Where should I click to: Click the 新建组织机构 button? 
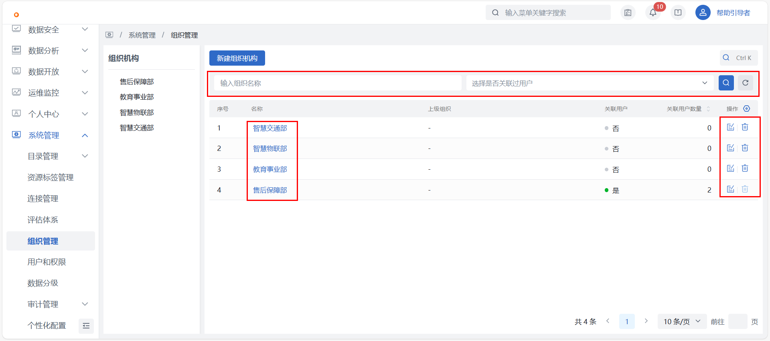[x=237, y=58]
